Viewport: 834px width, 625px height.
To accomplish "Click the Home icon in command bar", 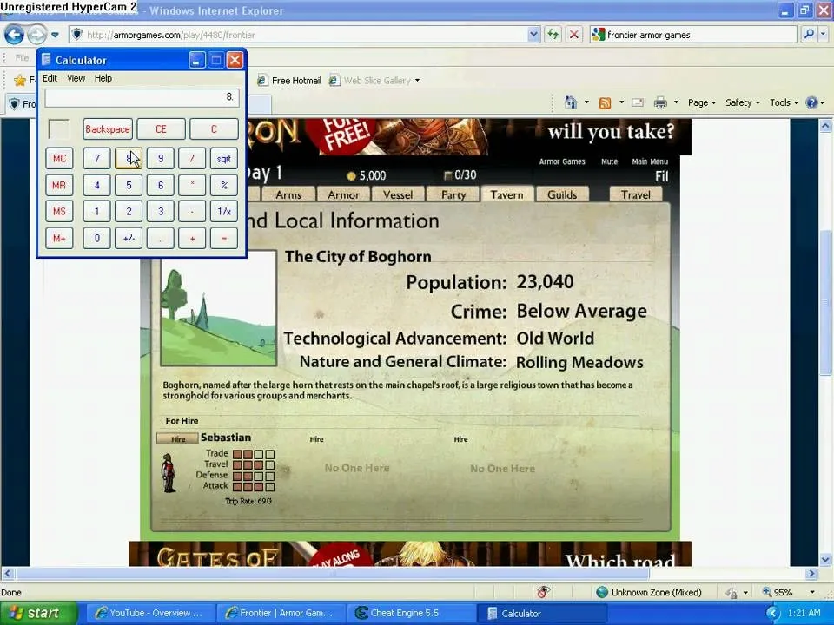I will click(571, 102).
